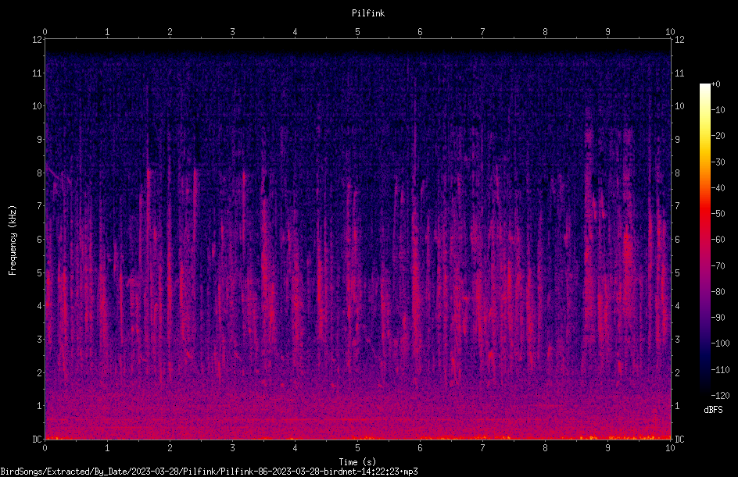
Task: Click the 1 kHz label on right axis
Action: pos(677,406)
